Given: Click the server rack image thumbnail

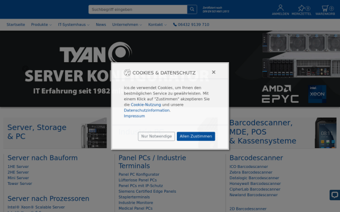Looking at the screenshot, I should (x=94, y=133).
